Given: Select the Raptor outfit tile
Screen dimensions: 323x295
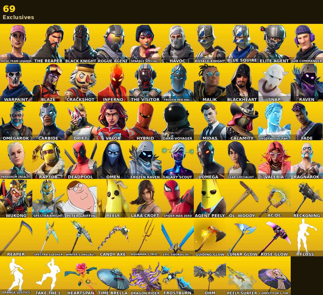Looking at the screenshot, I should (x=48, y=160).
